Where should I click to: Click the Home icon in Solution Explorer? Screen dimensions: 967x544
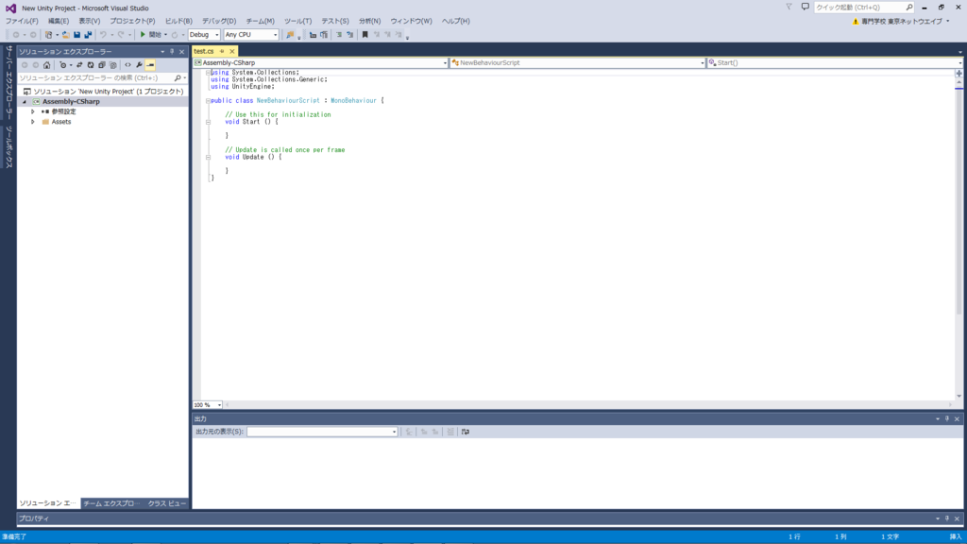pyautogui.click(x=47, y=65)
